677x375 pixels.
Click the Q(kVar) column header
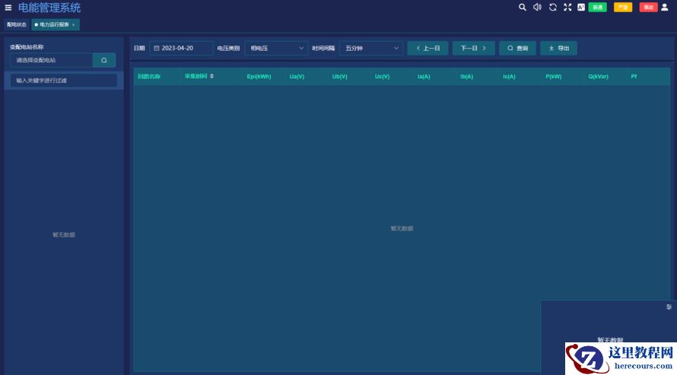point(598,77)
